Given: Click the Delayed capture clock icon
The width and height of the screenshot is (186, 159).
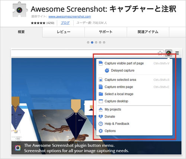Looking at the screenshot, I should pyautogui.click(x=107, y=70).
